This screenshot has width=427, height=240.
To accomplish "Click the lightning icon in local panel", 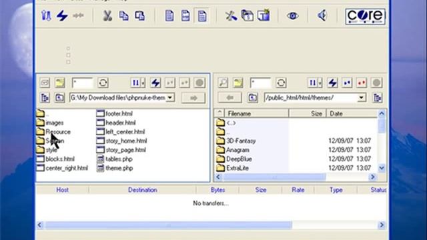I will [155, 83].
